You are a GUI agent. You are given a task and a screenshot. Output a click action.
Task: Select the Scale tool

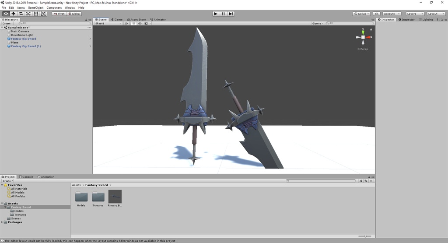(x=28, y=14)
